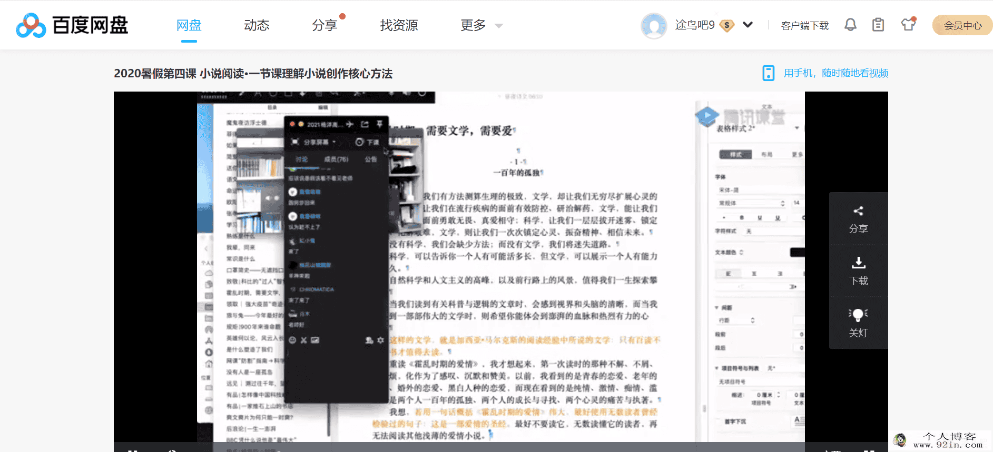This screenshot has width=993, height=452.
Task: Open the 找资源 tab
Action: pos(399,25)
